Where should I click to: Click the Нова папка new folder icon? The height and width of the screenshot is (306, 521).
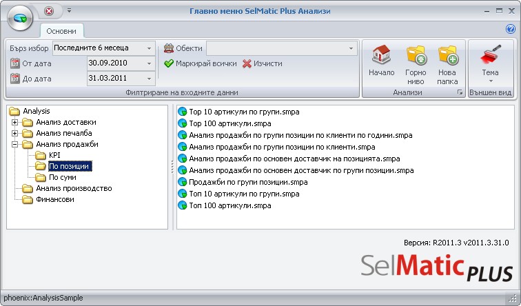click(x=447, y=55)
